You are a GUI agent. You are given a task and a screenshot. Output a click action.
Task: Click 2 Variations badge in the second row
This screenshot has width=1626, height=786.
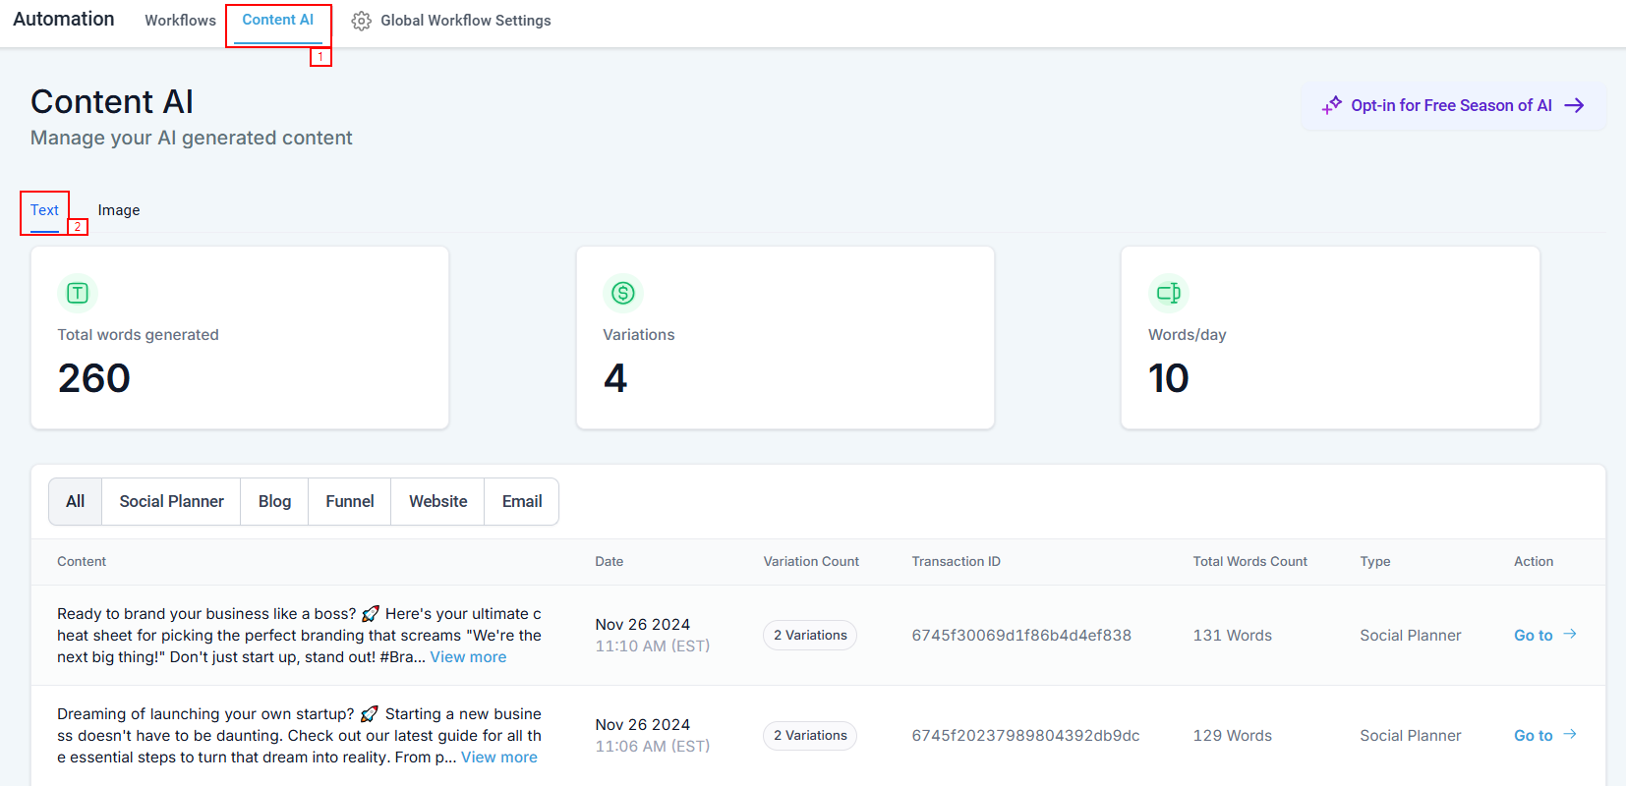pos(810,736)
